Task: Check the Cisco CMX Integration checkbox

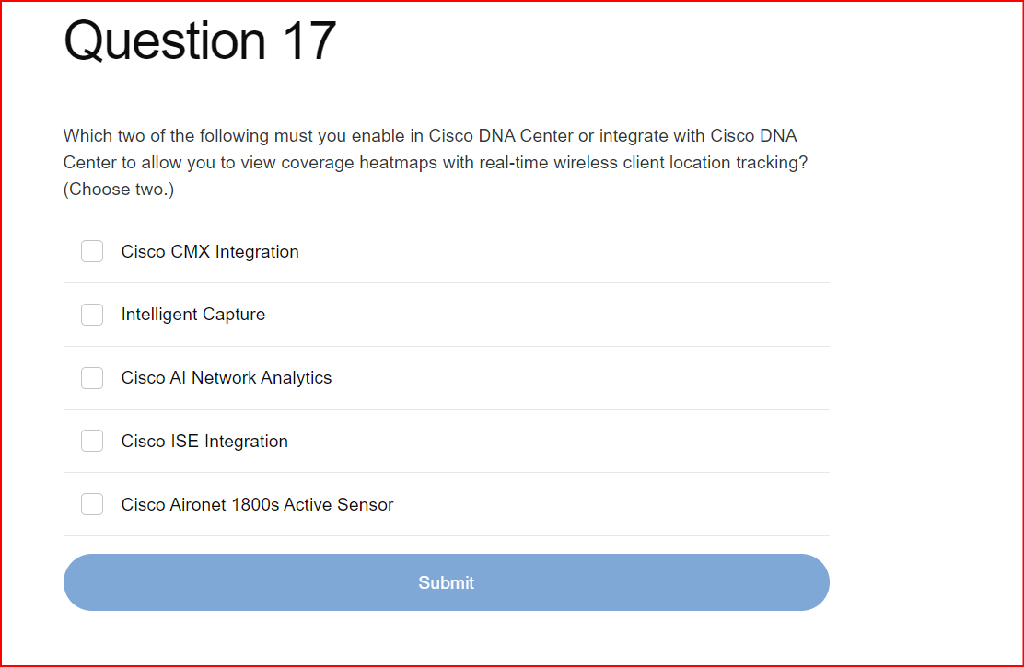Action: coord(91,250)
